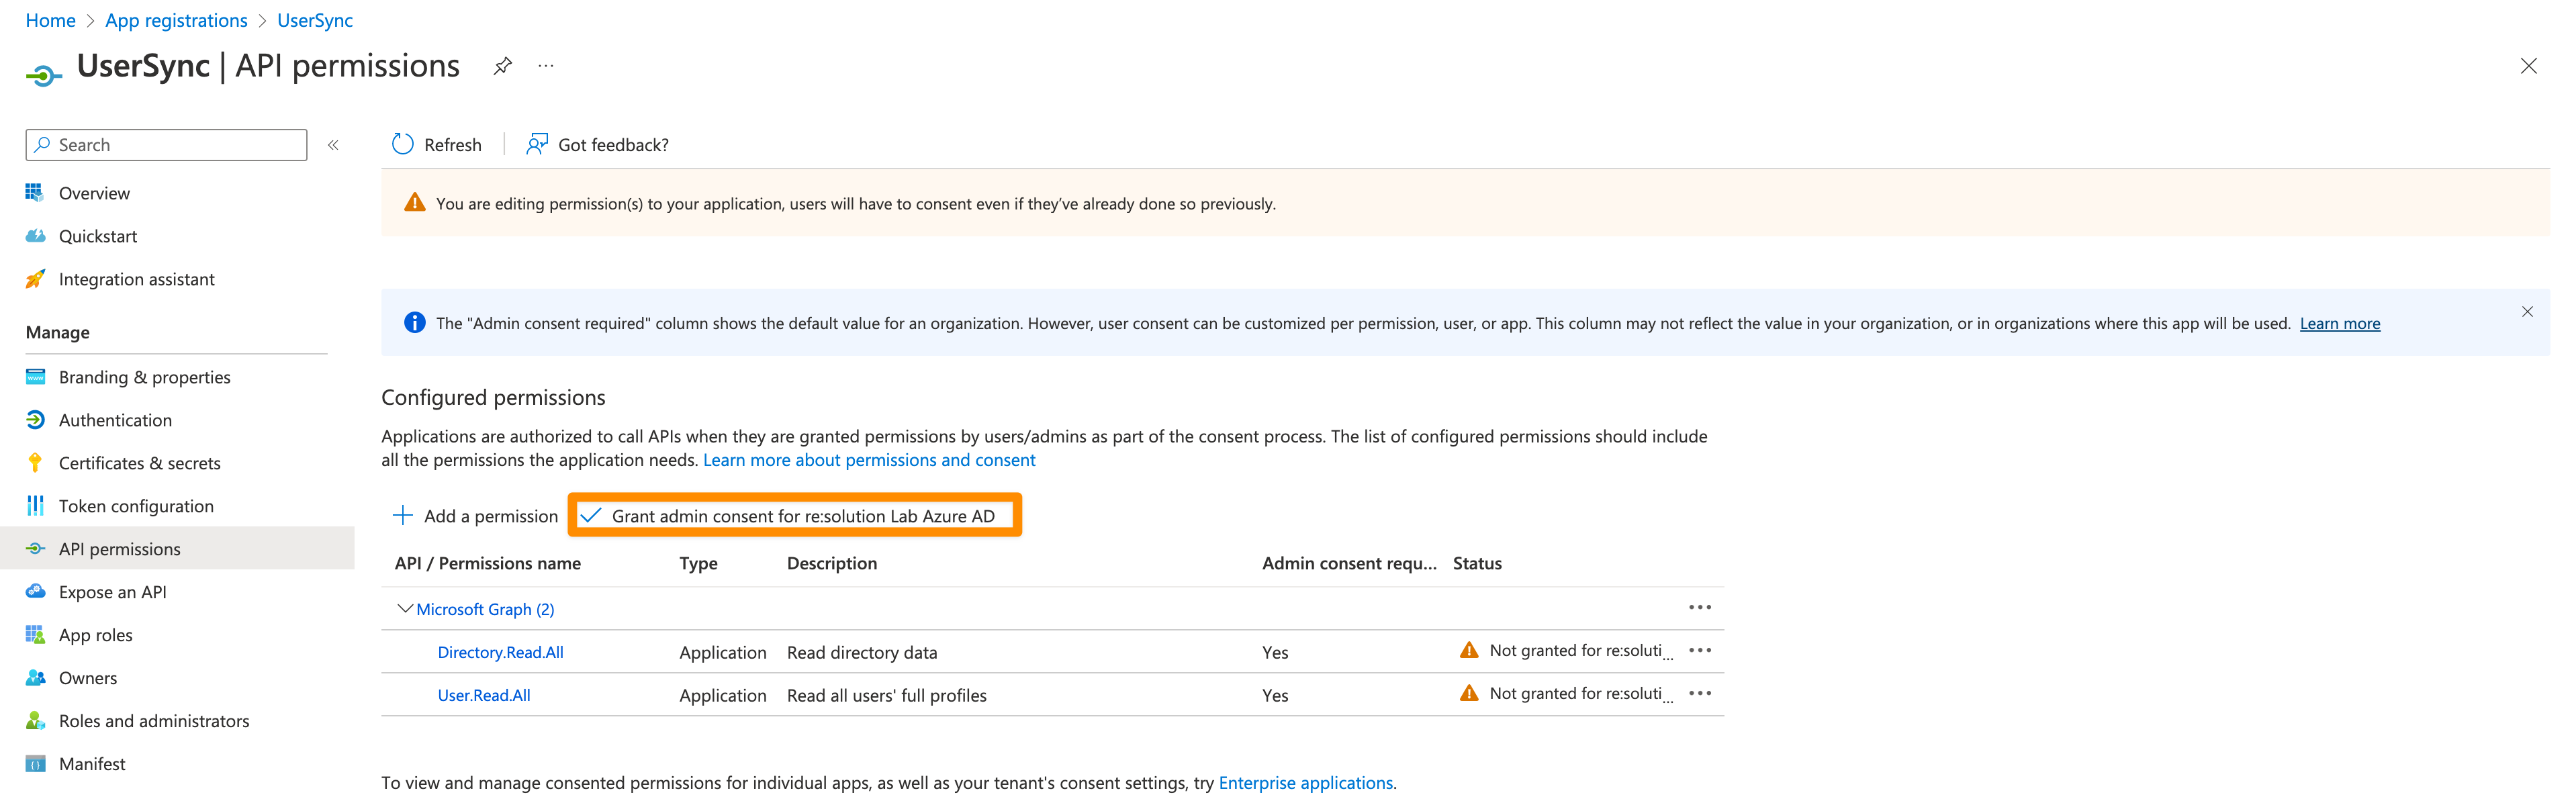
Task: Open the Overview menu item
Action: point(94,193)
